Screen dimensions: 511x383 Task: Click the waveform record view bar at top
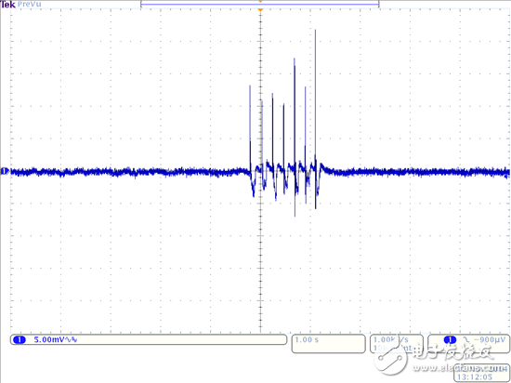coord(260,5)
